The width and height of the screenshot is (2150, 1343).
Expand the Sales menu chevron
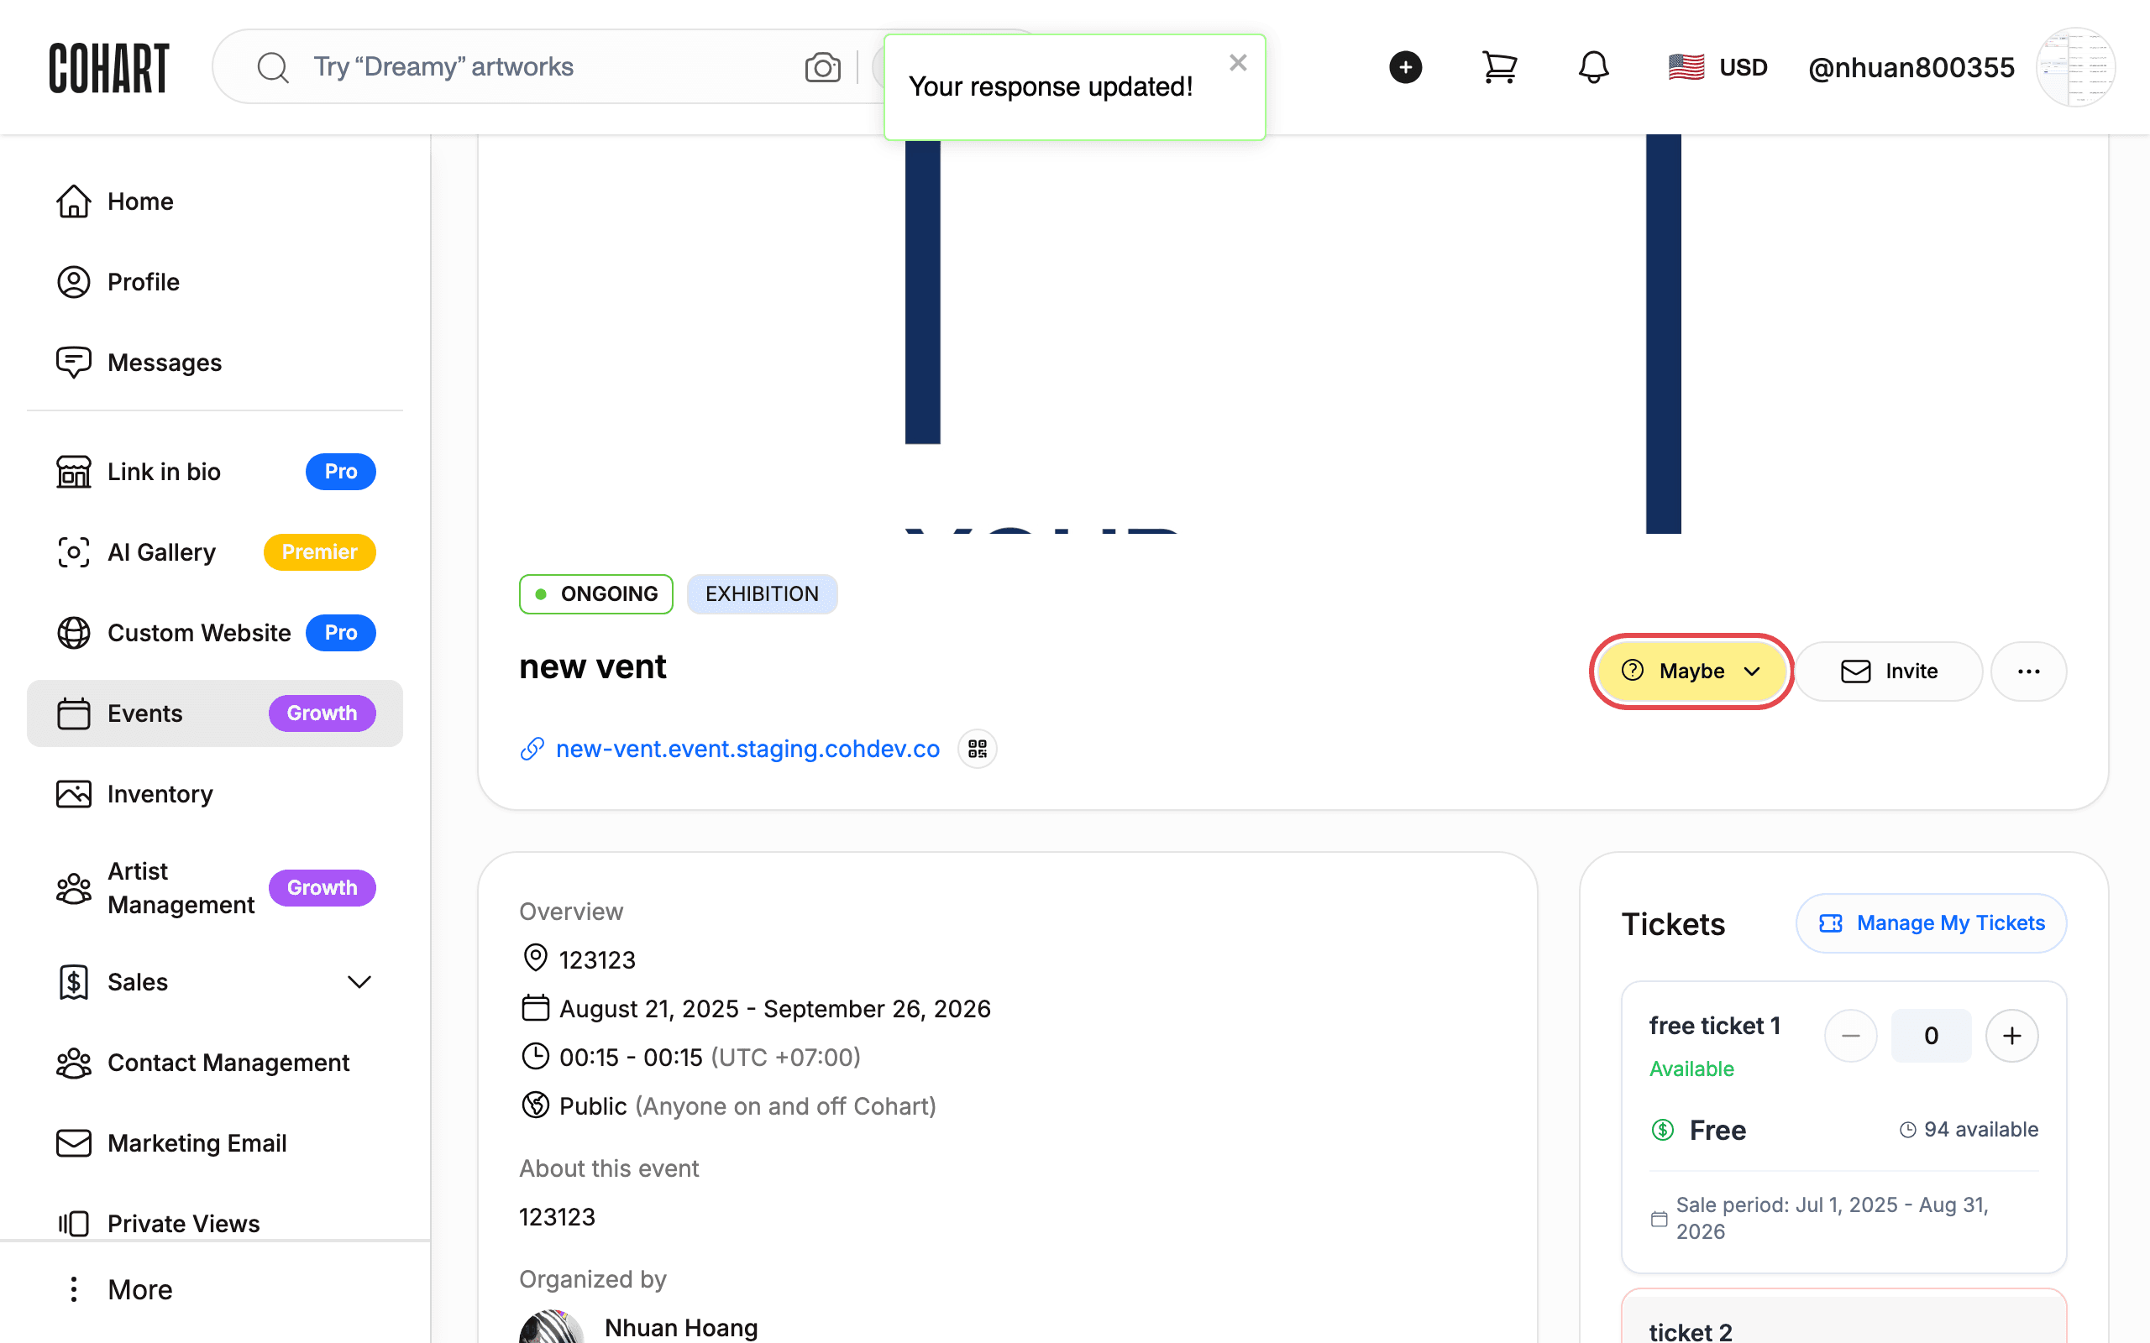pyautogui.click(x=359, y=982)
